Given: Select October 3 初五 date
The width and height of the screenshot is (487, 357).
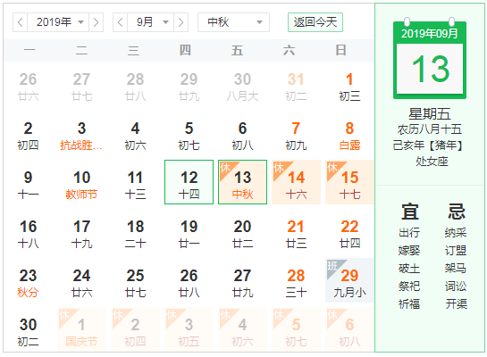Looking at the screenshot, I should (189, 329).
